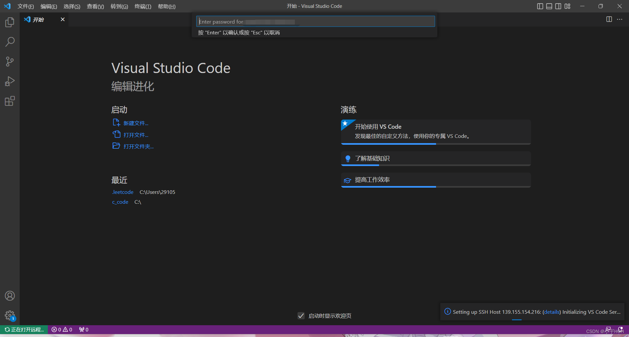
Task: Click the new file icon beside 新建文件
Action: tap(116, 123)
